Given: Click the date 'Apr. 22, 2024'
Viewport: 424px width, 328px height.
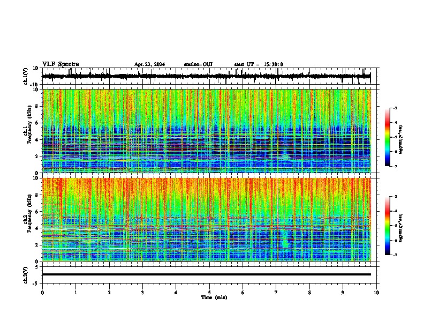Looking at the screenshot, I should click(149, 64).
